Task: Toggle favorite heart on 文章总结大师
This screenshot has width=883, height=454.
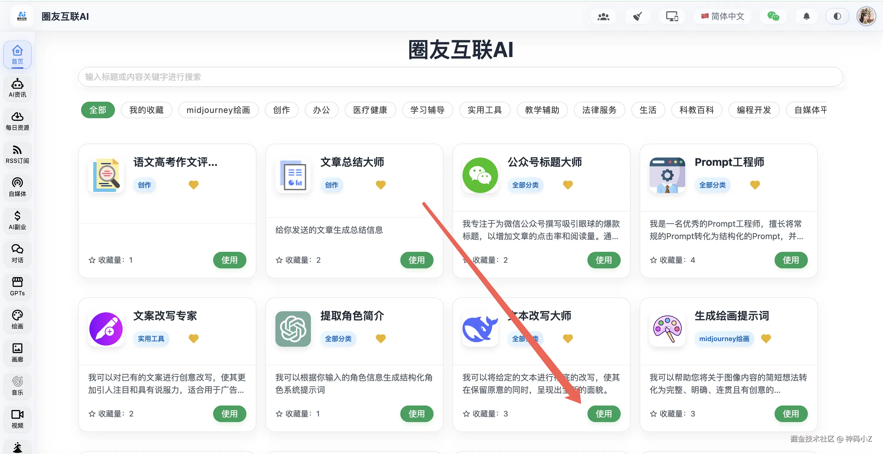Action: pyautogui.click(x=381, y=185)
